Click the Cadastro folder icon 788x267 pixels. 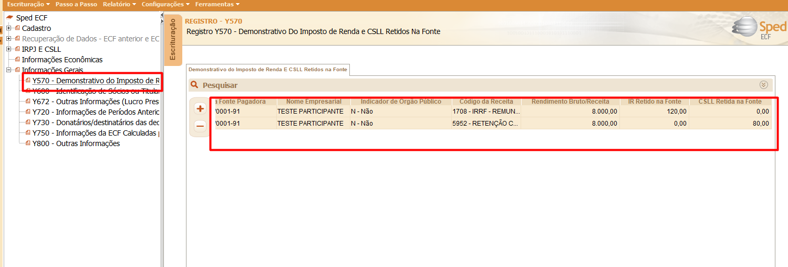click(17, 28)
